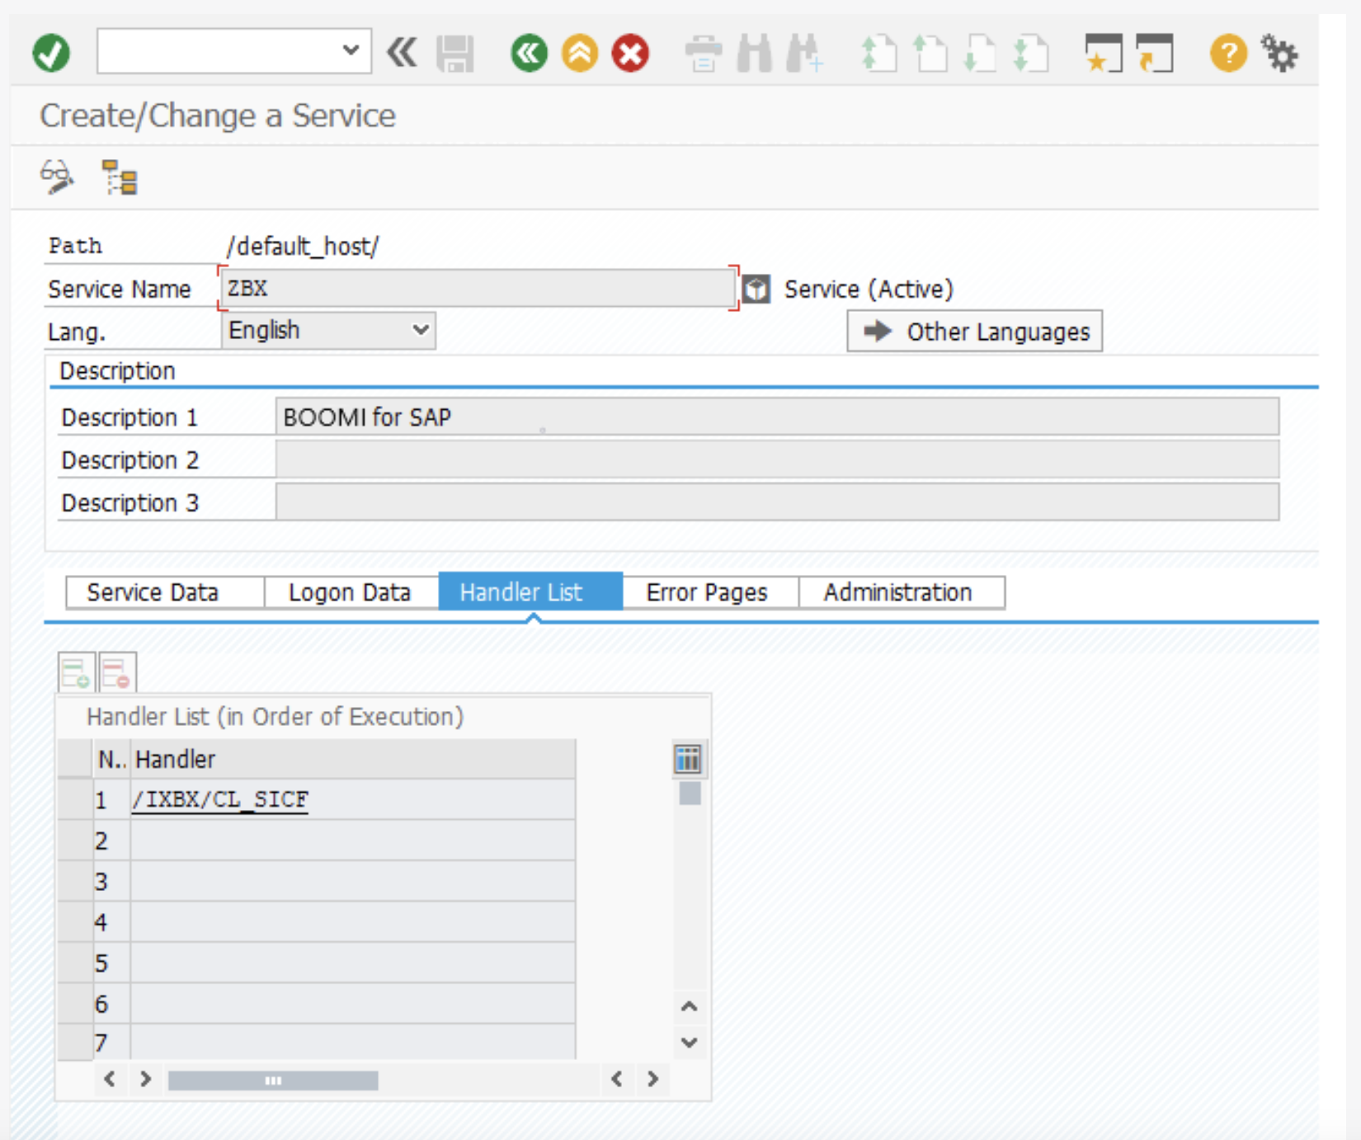The image size is (1361, 1140).
Task: Open the Error Pages tab
Action: point(707,592)
